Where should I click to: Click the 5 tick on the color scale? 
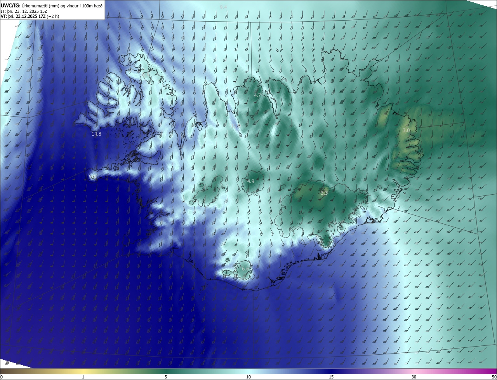[x=166, y=377]
